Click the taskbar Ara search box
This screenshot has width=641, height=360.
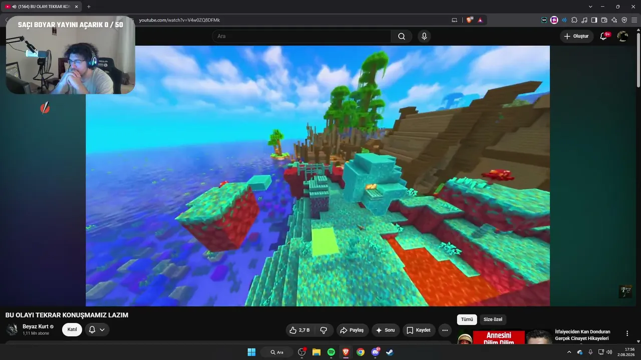click(x=277, y=352)
